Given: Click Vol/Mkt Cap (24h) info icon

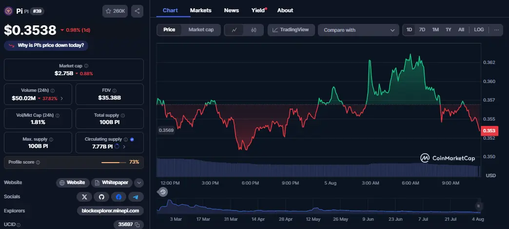Looking at the screenshot, I should [58, 115].
